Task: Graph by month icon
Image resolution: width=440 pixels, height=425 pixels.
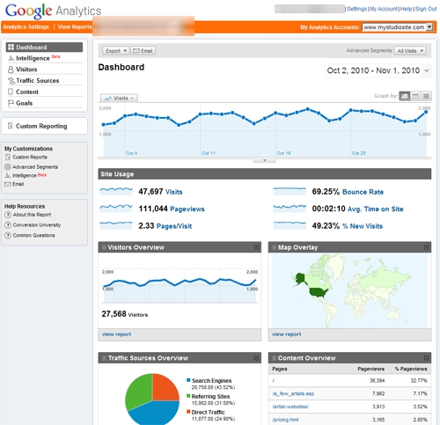Action: [426, 96]
